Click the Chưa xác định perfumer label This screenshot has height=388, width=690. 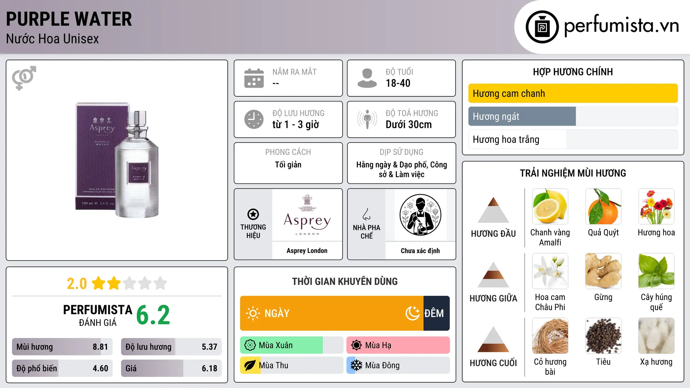pyautogui.click(x=420, y=251)
